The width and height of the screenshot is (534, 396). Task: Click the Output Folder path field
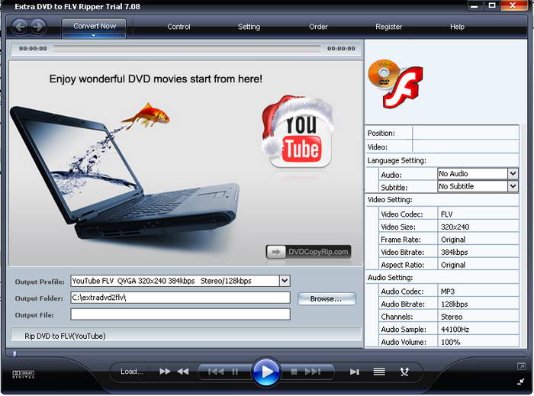[x=180, y=298]
